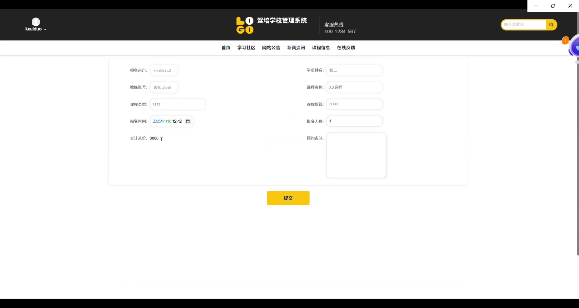
Task: Click the 教练账号 field
Action: (x=164, y=88)
